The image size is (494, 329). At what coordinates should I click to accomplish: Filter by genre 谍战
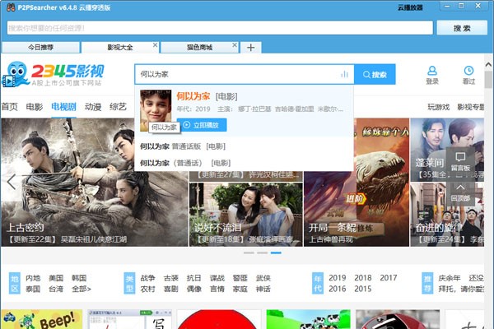[217, 278]
